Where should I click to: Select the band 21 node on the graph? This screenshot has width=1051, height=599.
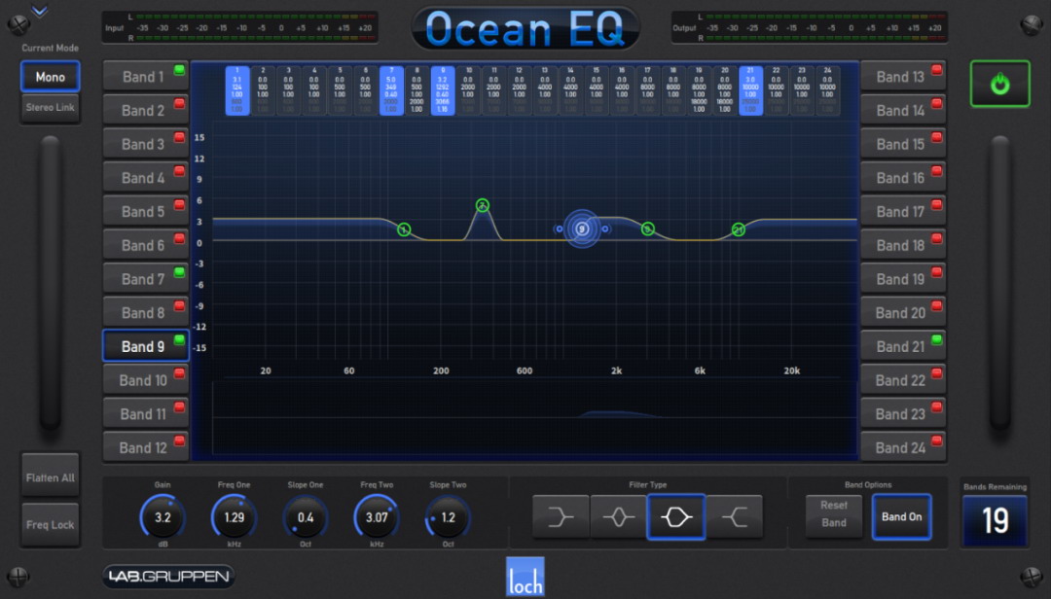[739, 229]
